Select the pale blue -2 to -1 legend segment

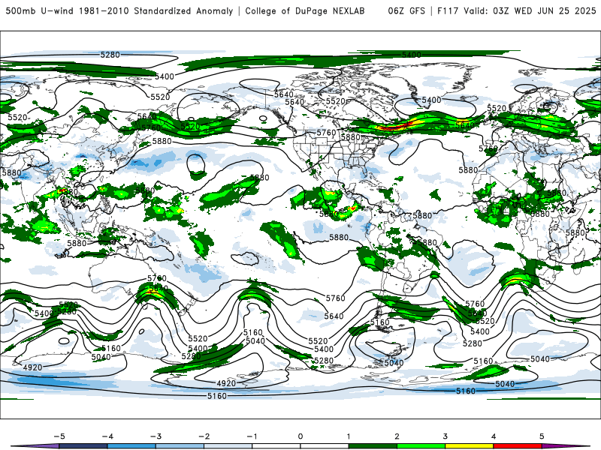228,446
